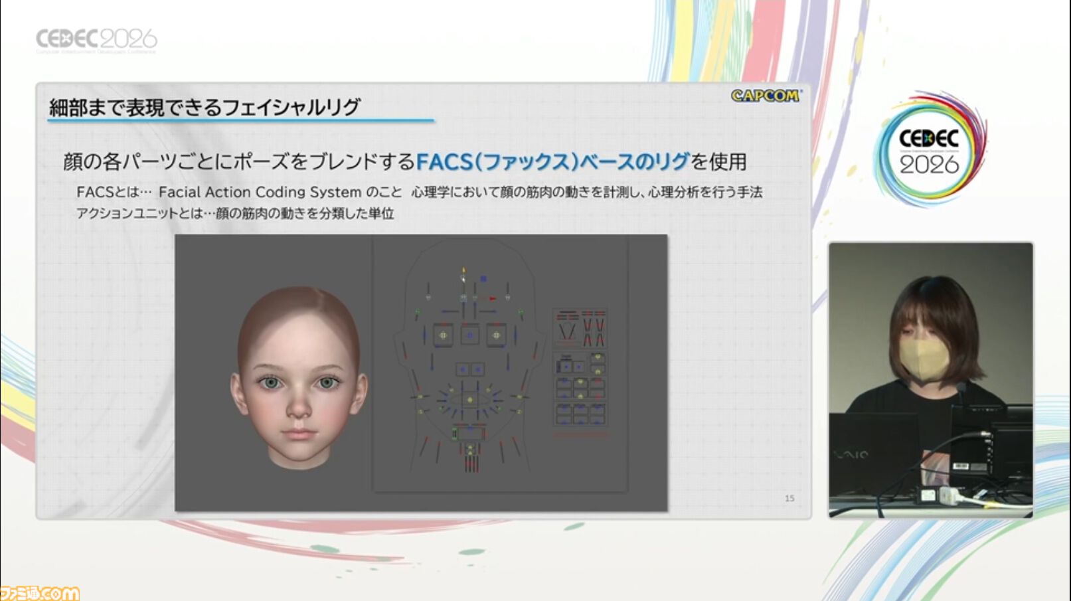
Task: Select the slide title 細部まで表現できるフェイシャルリグ
Action: pos(205,107)
